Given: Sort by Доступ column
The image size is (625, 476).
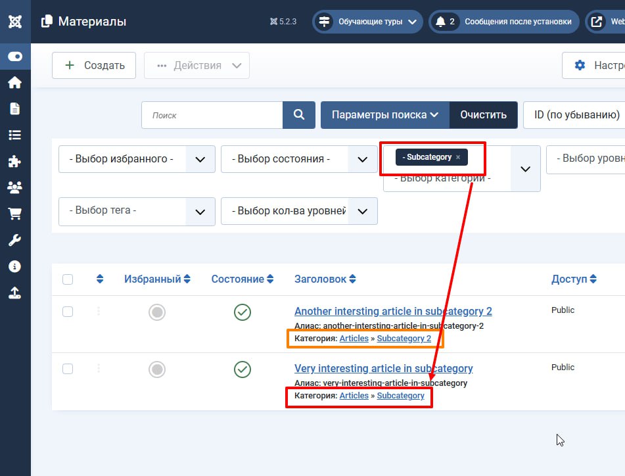Looking at the screenshot, I should [x=574, y=279].
